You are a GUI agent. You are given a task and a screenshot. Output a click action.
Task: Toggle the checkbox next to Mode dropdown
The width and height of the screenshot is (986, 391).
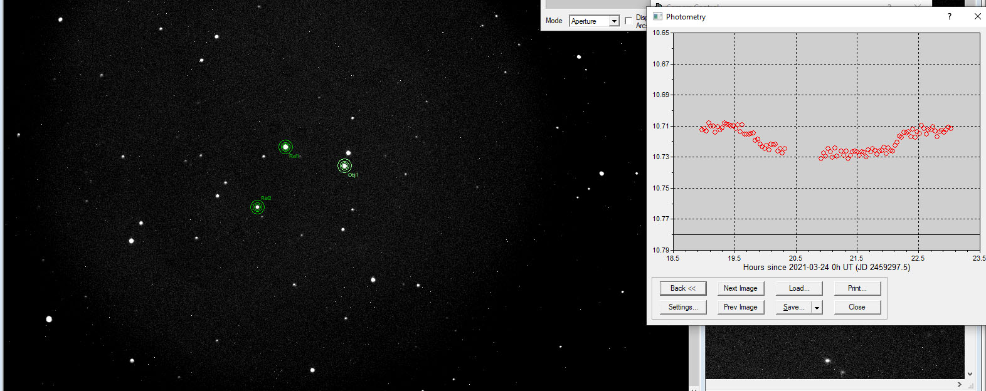tap(628, 21)
